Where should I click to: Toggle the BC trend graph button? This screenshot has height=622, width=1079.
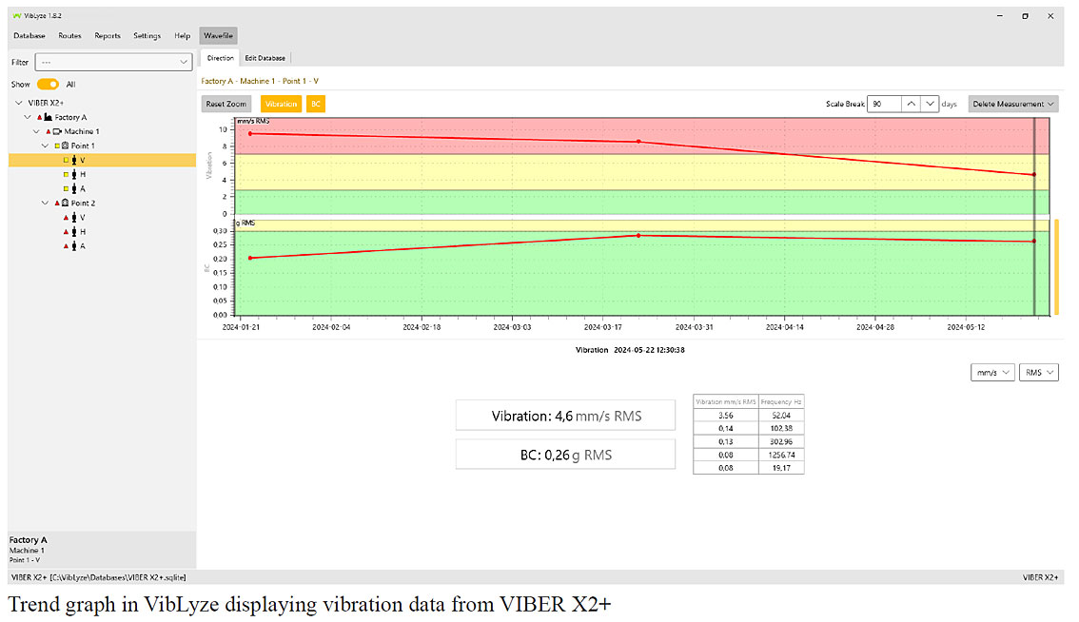[316, 104]
